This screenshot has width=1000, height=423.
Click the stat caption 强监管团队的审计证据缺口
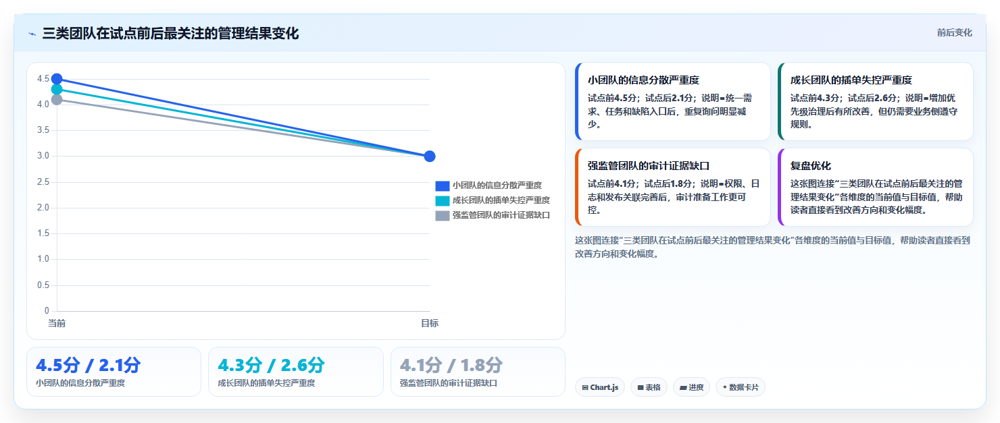click(448, 383)
